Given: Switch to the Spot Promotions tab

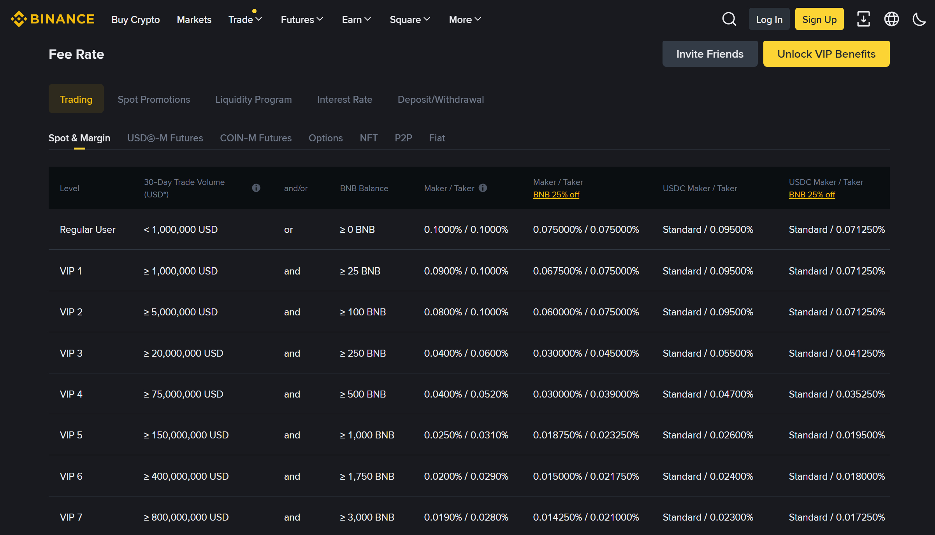Looking at the screenshot, I should click(x=154, y=99).
